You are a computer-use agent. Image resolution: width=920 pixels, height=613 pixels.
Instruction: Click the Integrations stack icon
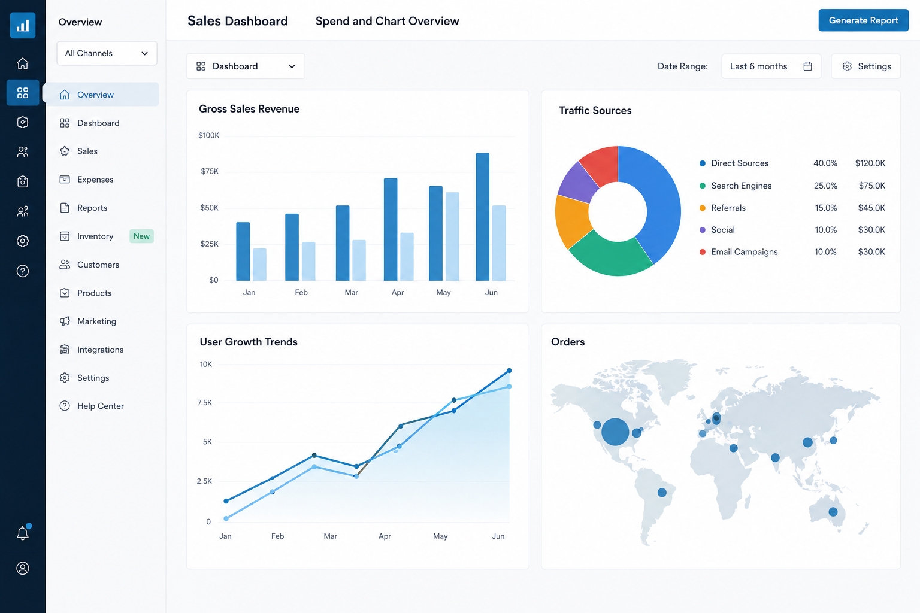[65, 350]
